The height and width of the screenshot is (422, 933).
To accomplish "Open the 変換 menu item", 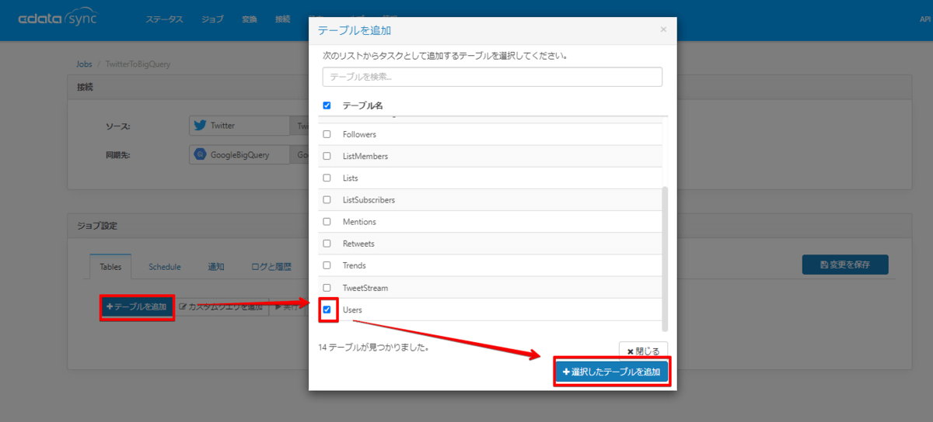I will 249,19.
